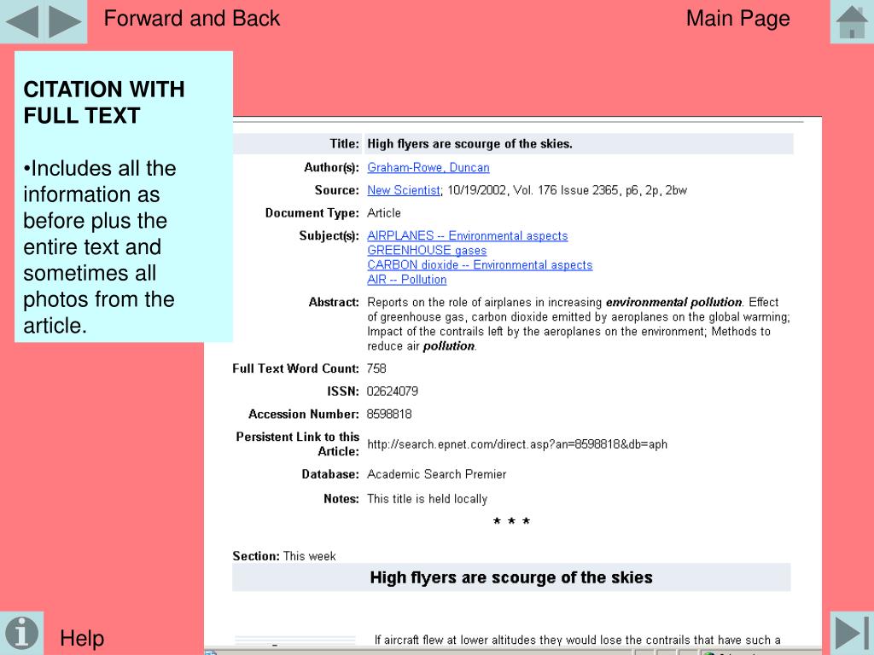Open the New Scientist source link
The height and width of the screenshot is (655, 874).
point(404,190)
